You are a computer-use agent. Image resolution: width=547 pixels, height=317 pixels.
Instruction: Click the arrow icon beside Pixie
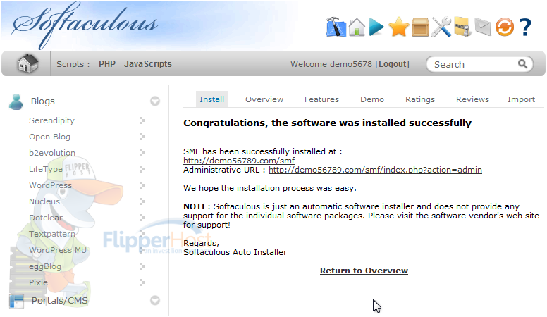click(142, 282)
